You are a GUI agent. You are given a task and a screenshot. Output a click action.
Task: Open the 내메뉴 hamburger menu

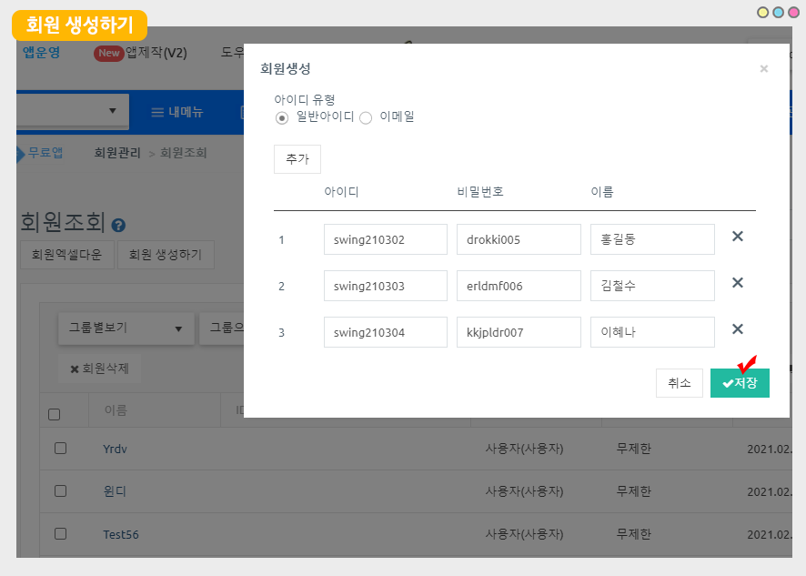pyautogui.click(x=177, y=112)
